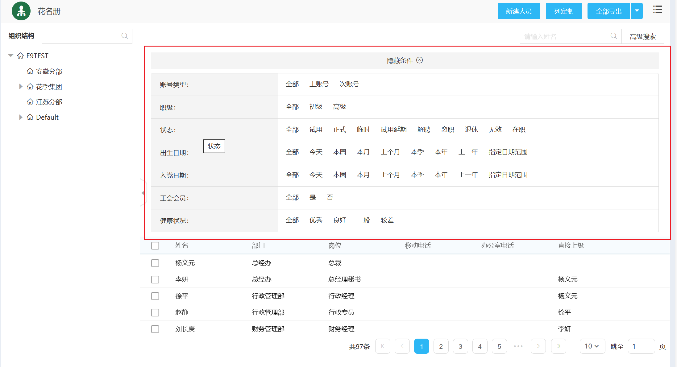Viewport: 677px width, 367px height.
Task: Filter 状态 by 离职
Action: click(447, 130)
